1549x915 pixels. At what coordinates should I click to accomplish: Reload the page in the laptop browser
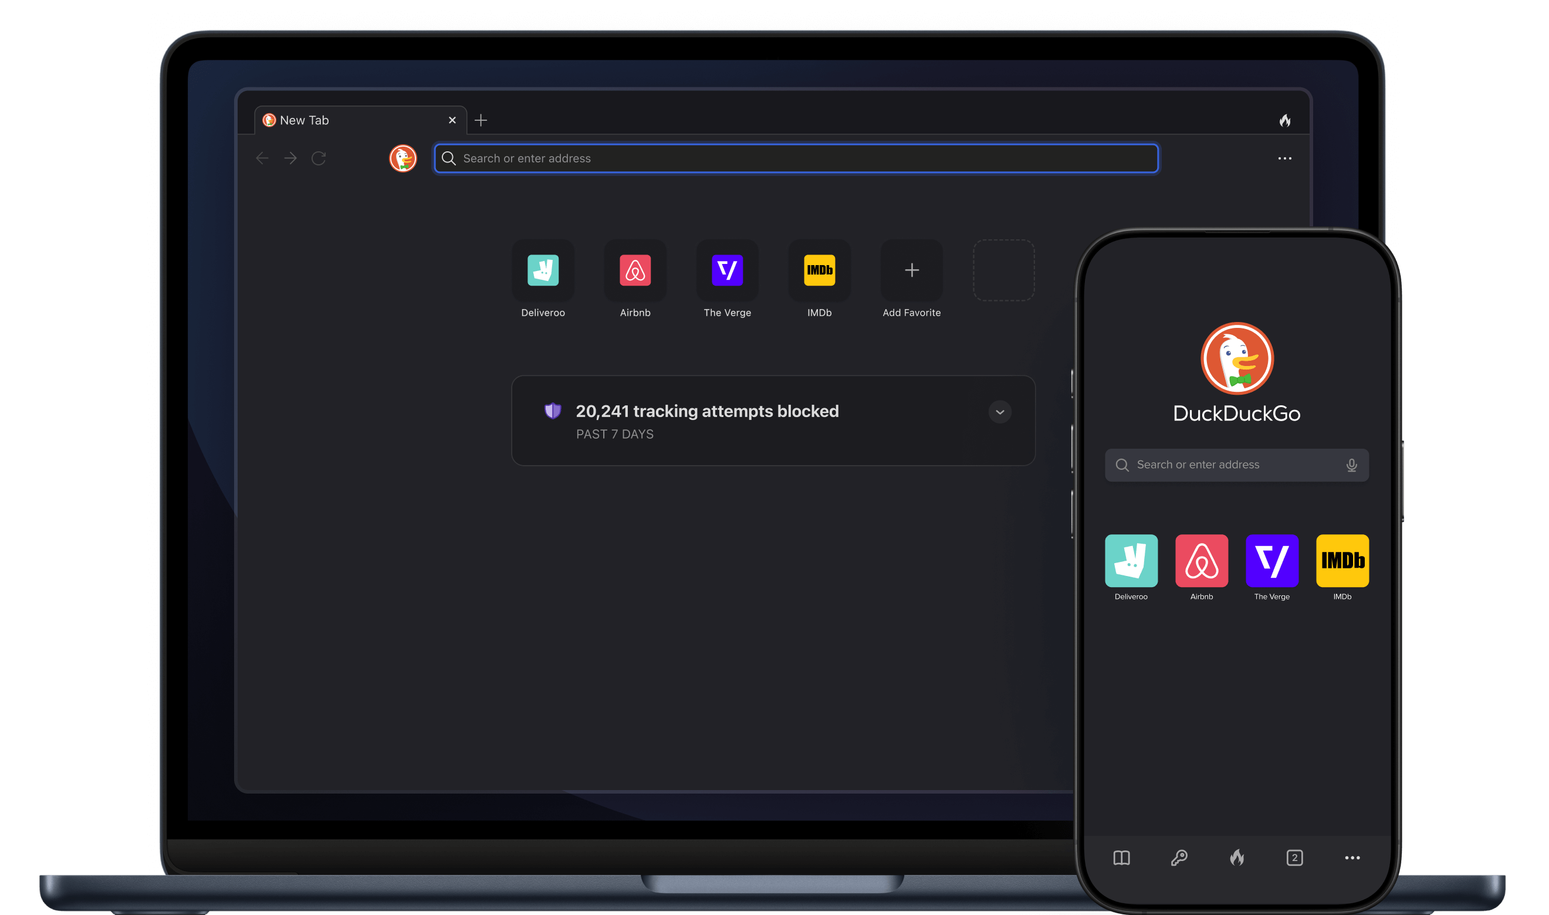(319, 158)
